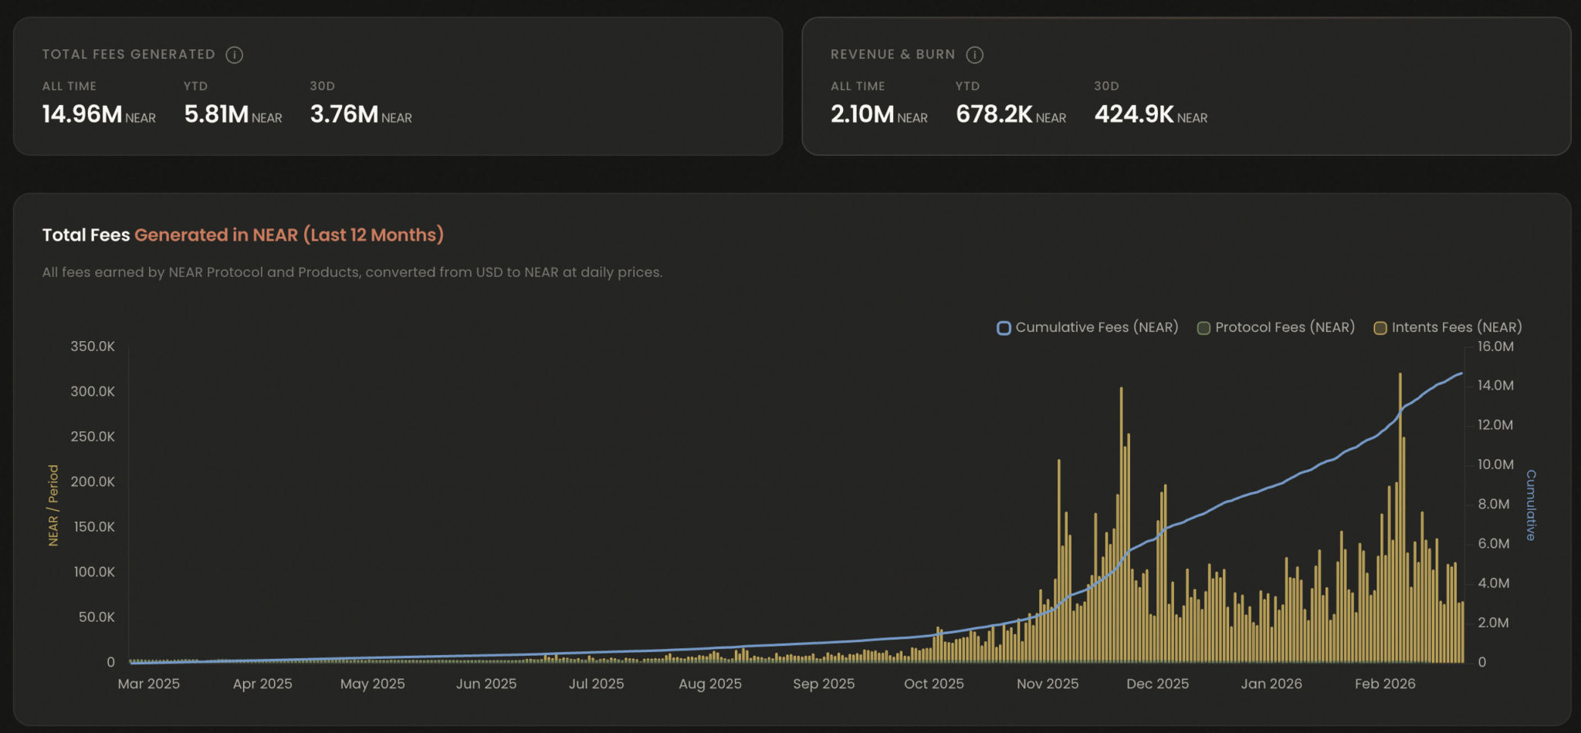Screen dimensions: 1581x733
Task: Toggle the Cumulative Fees (NEAR) legend series
Action: click(x=1088, y=328)
